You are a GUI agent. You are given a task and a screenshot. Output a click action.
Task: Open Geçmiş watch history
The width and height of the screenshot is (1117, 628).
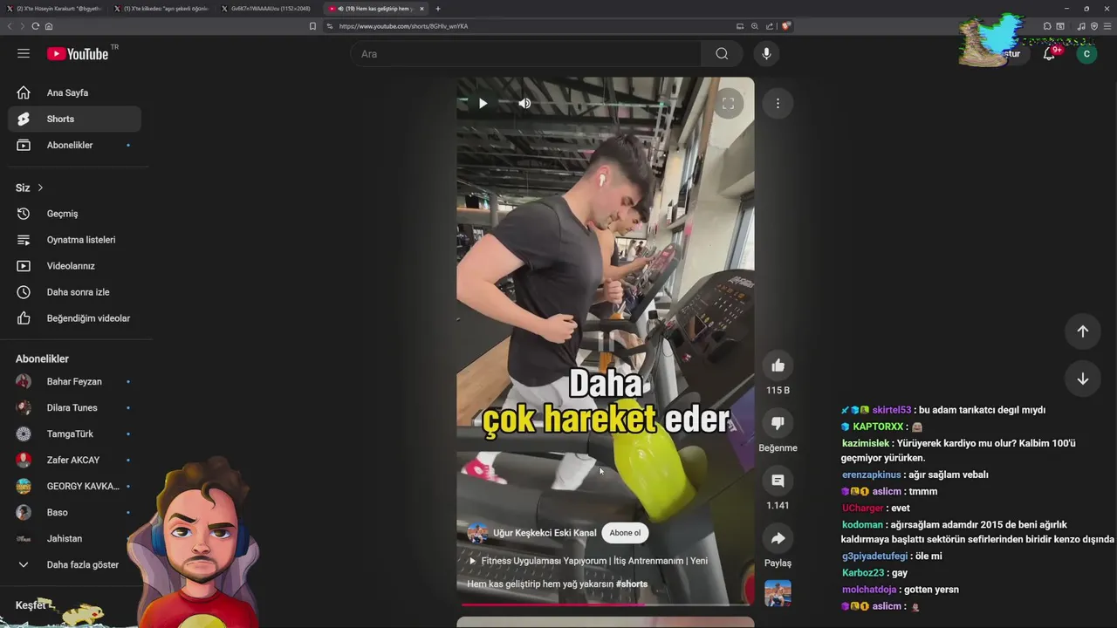point(74,214)
